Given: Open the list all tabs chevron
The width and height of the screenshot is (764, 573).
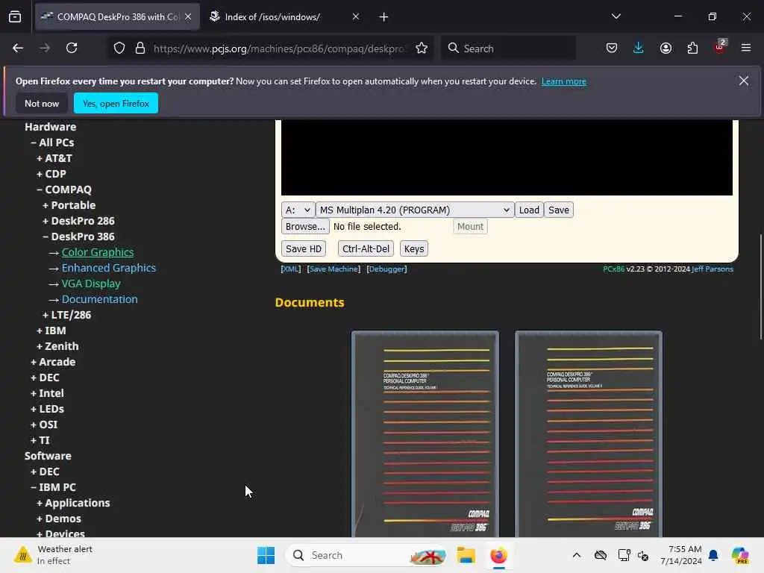Looking at the screenshot, I should click(x=616, y=16).
